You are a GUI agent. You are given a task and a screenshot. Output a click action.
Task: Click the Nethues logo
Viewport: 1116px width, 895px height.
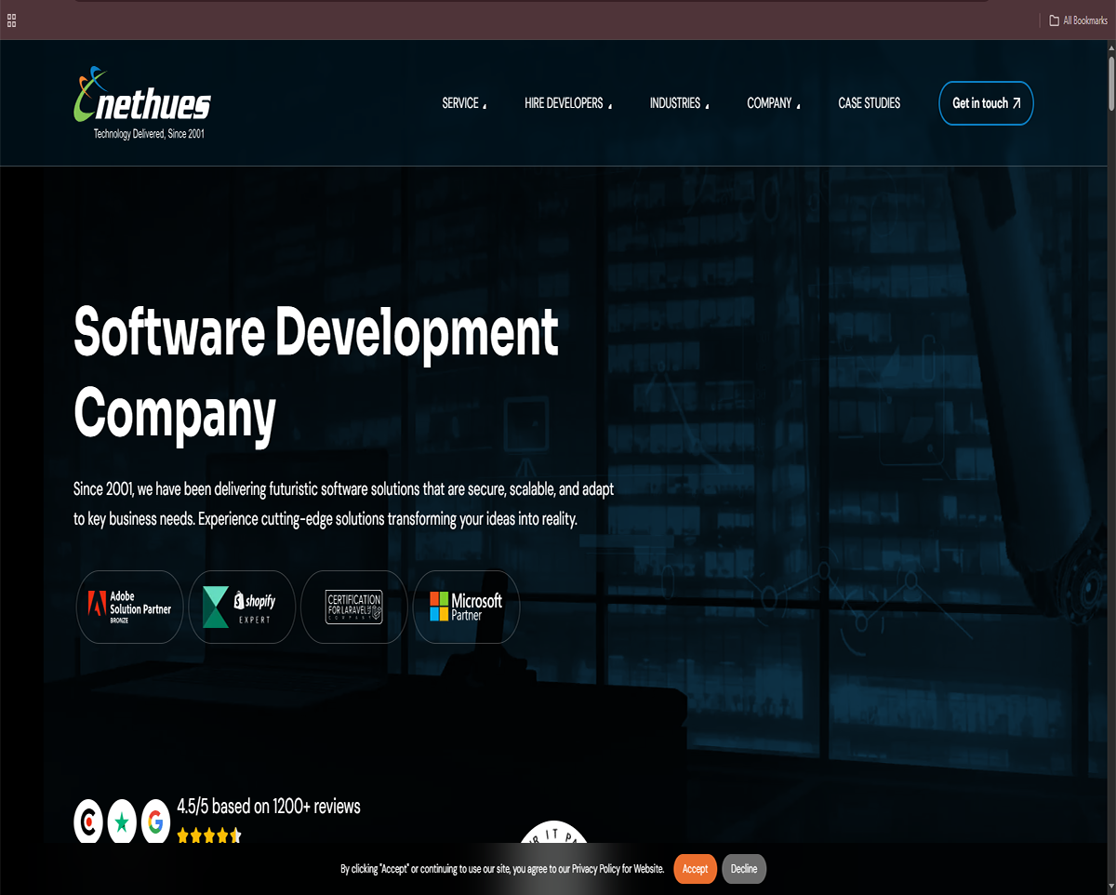coord(142,102)
